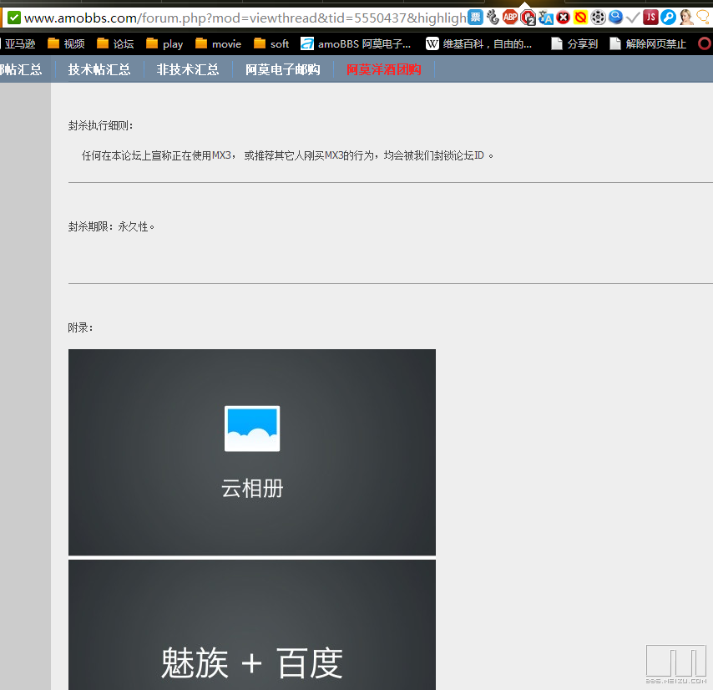Click the 魅族 + 百度 image
The width and height of the screenshot is (713, 690).
[x=252, y=625]
